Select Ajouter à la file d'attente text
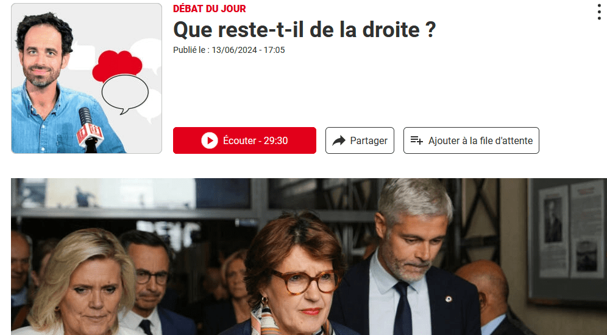 [x=480, y=140]
